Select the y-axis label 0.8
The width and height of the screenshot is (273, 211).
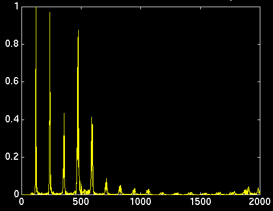point(12,44)
